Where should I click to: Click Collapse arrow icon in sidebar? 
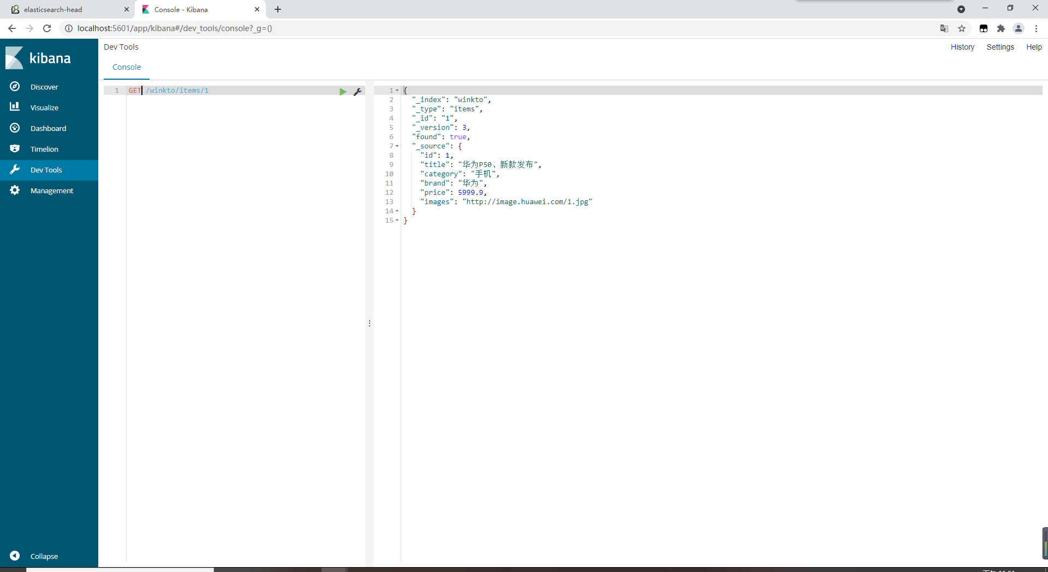[15, 556]
